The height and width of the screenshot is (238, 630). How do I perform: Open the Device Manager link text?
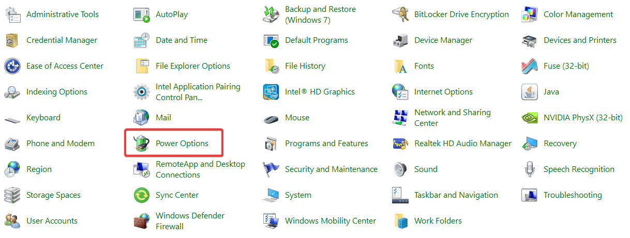pyautogui.click(x=443, y=40)
